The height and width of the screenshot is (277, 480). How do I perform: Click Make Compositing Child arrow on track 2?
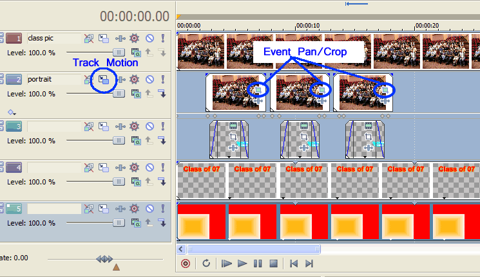point(162,94)
